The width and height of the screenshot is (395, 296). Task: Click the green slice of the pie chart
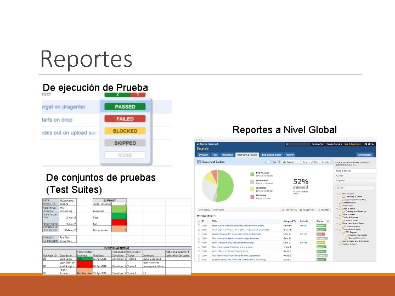tap(225, 186)
